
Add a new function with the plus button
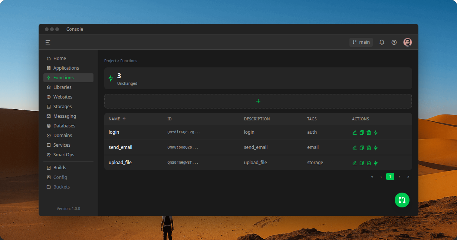tap(258, 101)
